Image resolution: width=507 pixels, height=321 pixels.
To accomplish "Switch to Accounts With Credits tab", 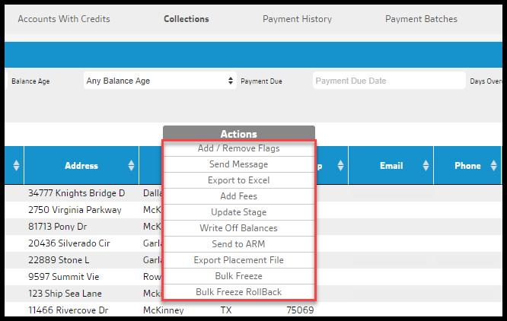I will coord(64,19).
